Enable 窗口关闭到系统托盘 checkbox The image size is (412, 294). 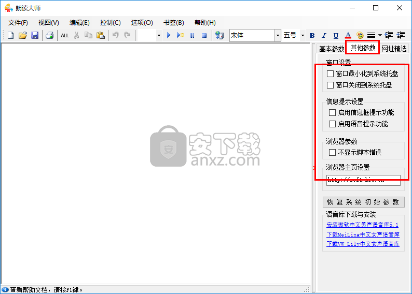[x=330, y=85]
